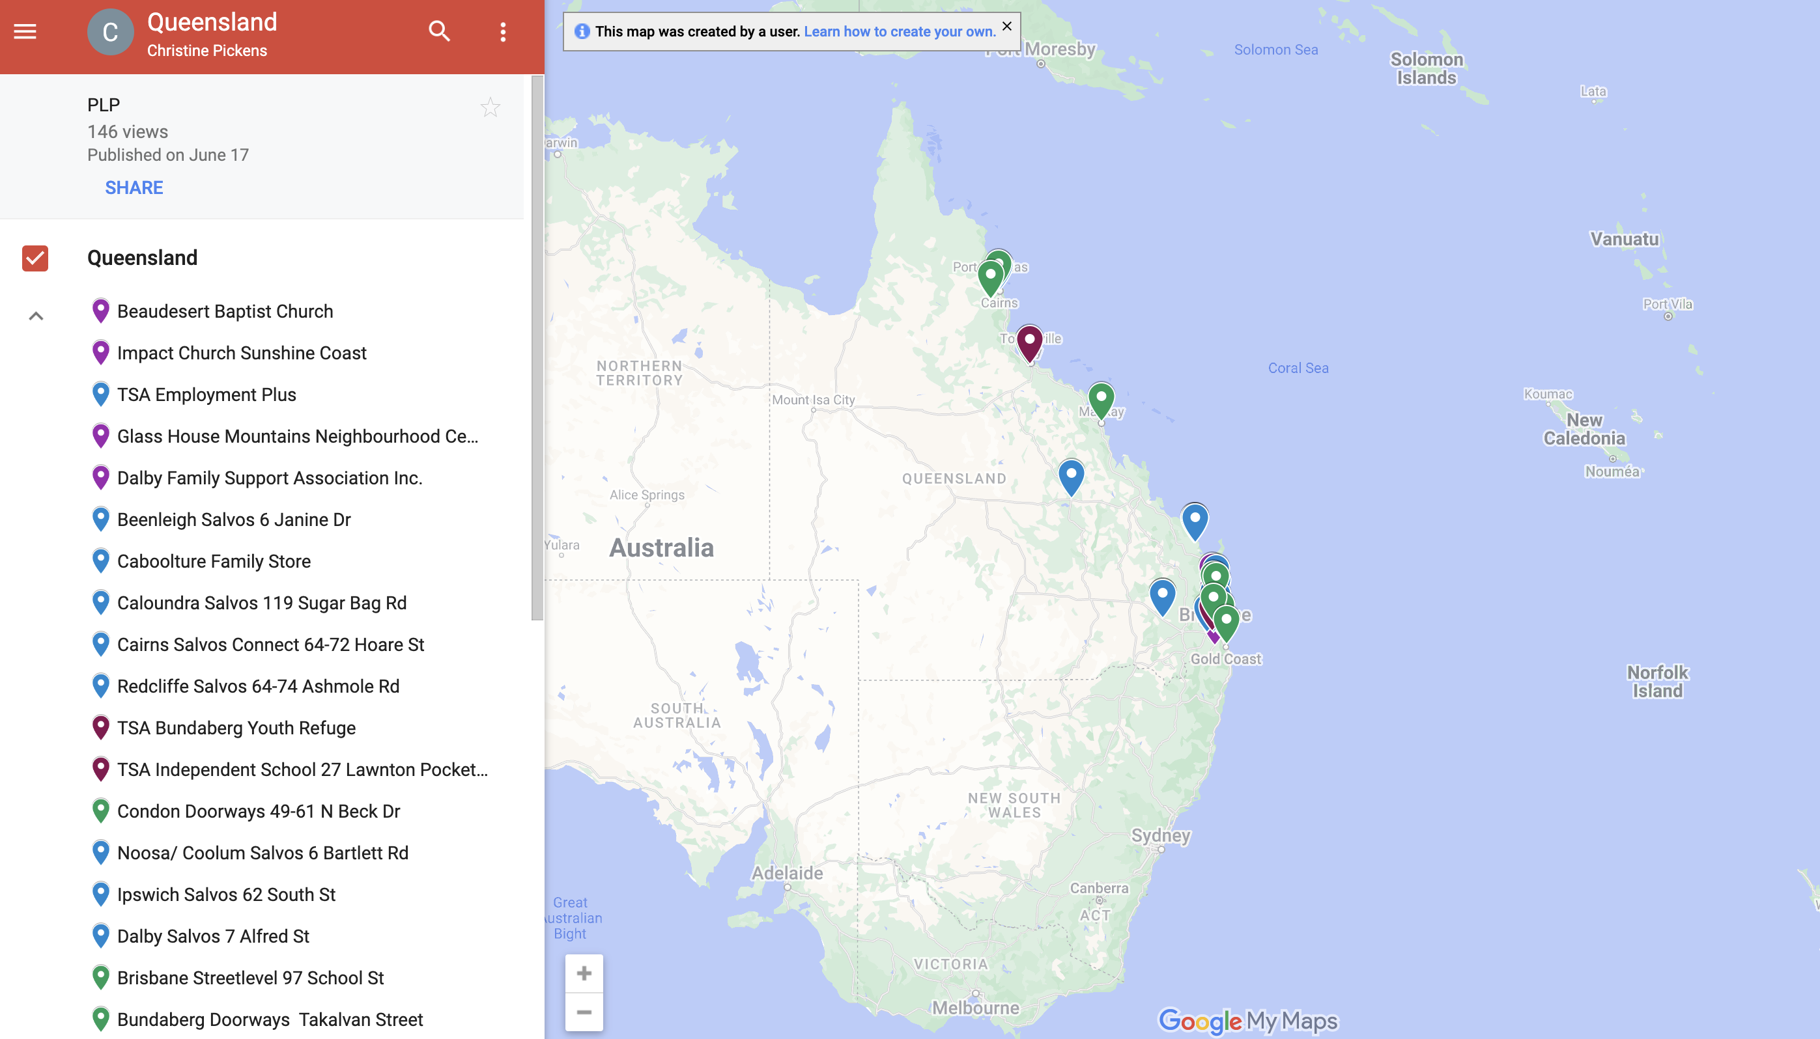Click the search magnifier icon
Screen dimensions: 1820x1039
point(439,31)
